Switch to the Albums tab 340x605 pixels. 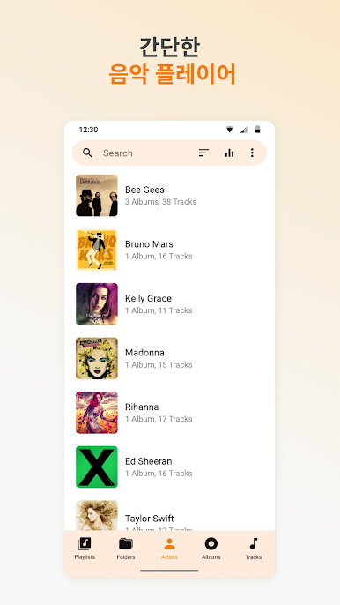point(211,549)
